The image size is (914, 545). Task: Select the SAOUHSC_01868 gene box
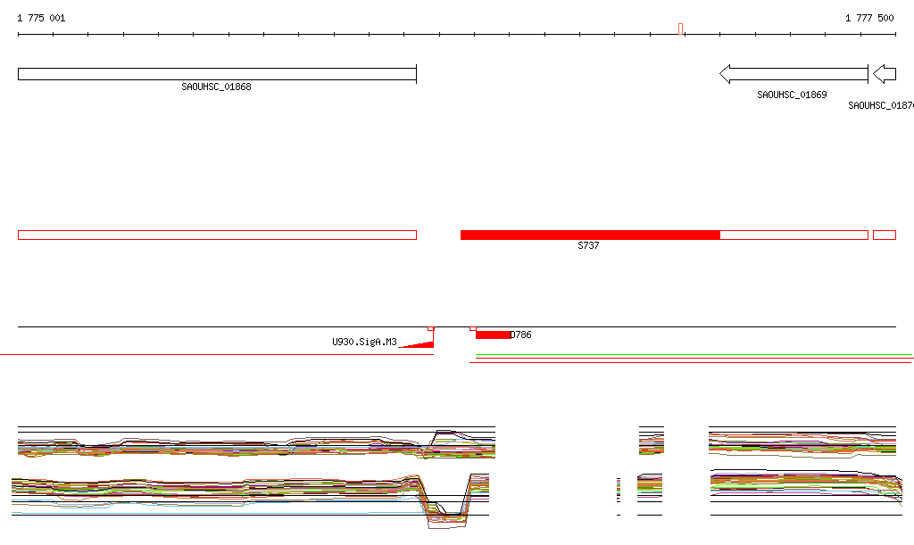217,74
